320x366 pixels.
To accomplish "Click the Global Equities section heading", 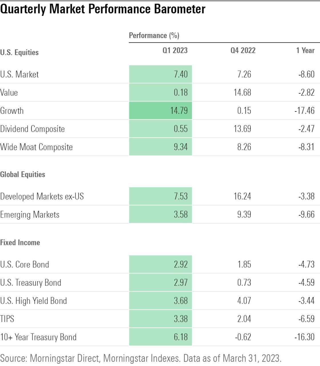I will click(23, 174).
